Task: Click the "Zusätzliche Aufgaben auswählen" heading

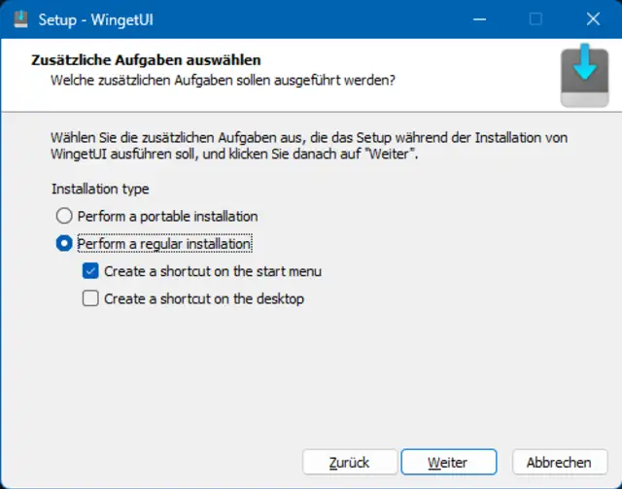Action: pos(147,60)
